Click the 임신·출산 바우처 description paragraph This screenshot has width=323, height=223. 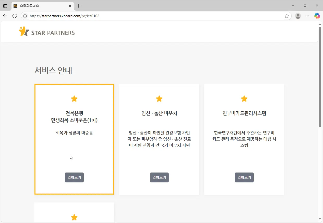coord(159,139)
